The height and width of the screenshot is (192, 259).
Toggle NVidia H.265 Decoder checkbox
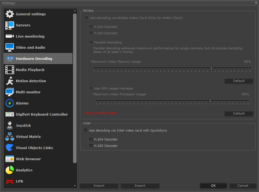click(x=91, y=33)
